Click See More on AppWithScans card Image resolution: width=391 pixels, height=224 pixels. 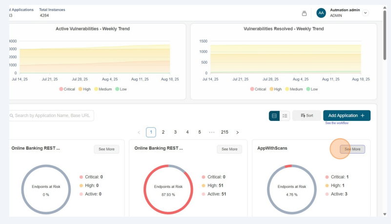[352, 149]
